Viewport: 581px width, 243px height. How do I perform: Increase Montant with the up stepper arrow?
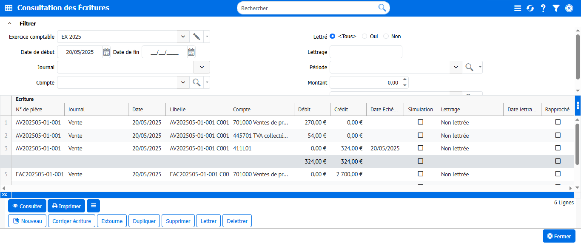405,79
